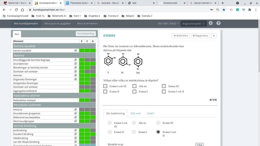260x146 pixels.
Task: Tick the 'Alla tre' checkbox
Action: pyautogui.click(x=134, y=86)
